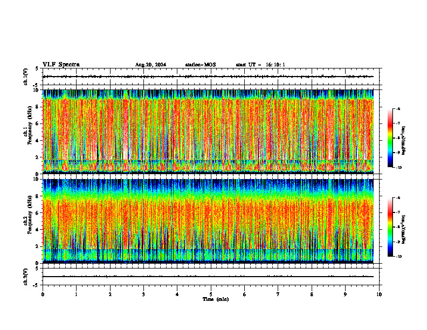Click the "Time (min)" x-axis label
427x330 pixels.
click(x=216, y=299)
